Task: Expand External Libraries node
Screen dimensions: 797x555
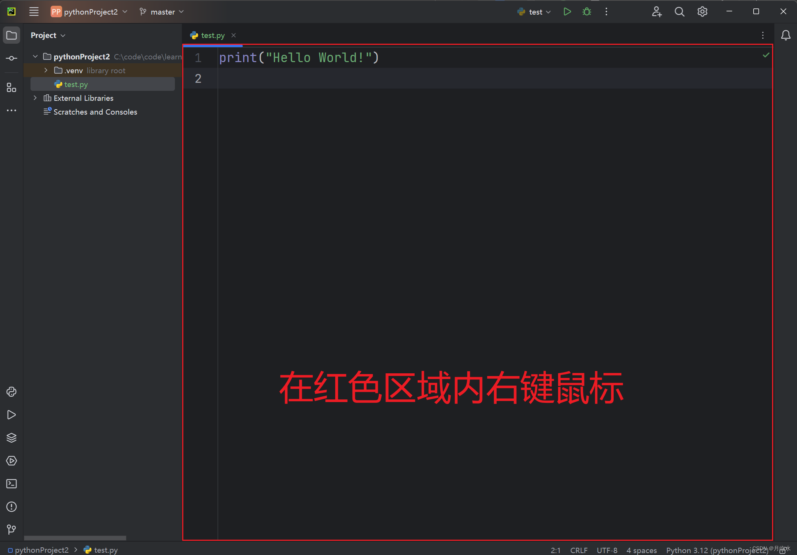Action: [35, 98]
